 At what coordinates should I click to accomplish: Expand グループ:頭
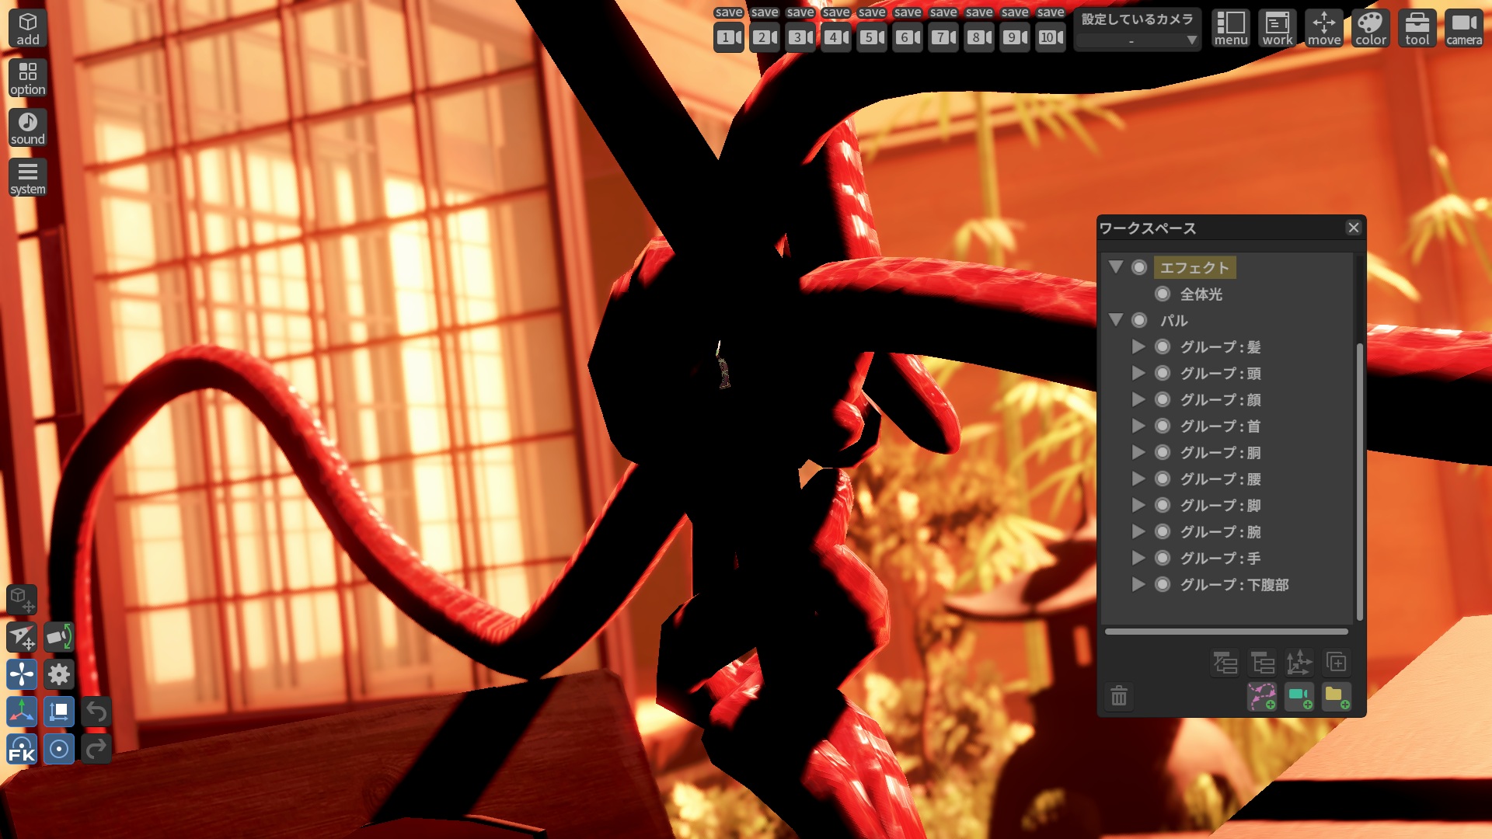point(1138,373)
